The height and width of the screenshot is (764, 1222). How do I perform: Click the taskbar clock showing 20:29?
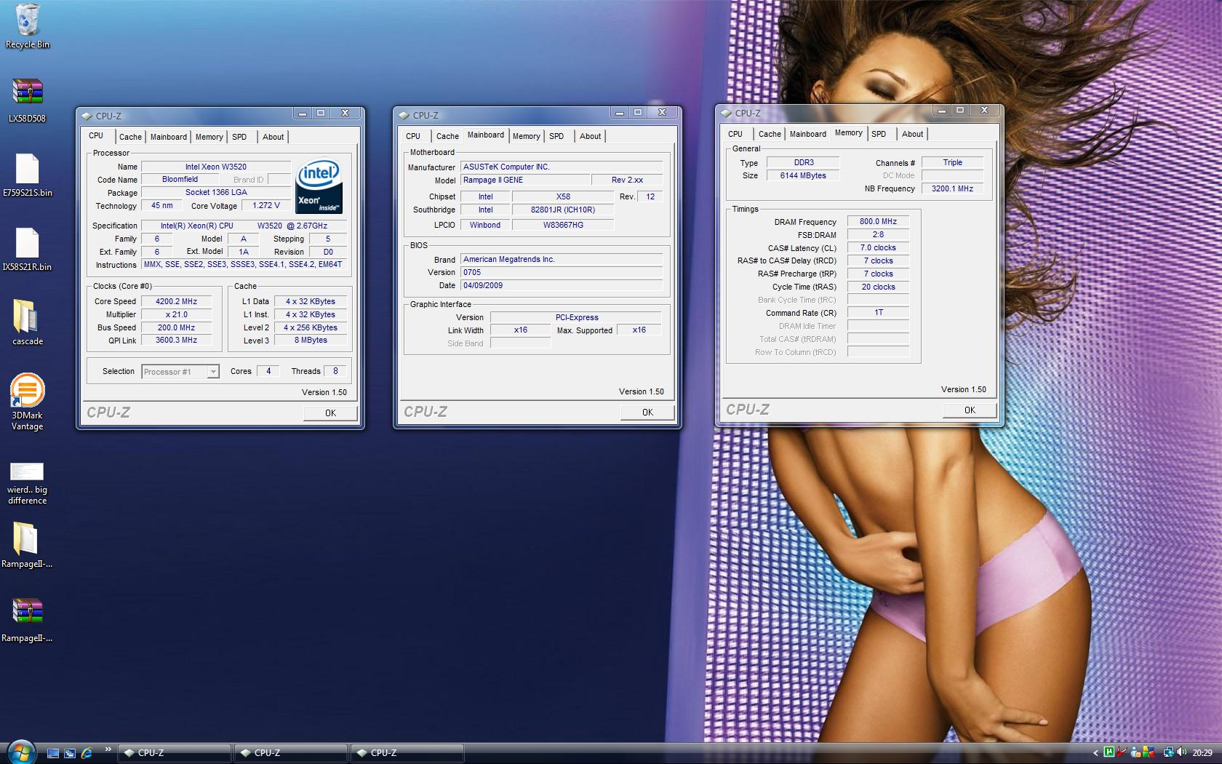1202,753
